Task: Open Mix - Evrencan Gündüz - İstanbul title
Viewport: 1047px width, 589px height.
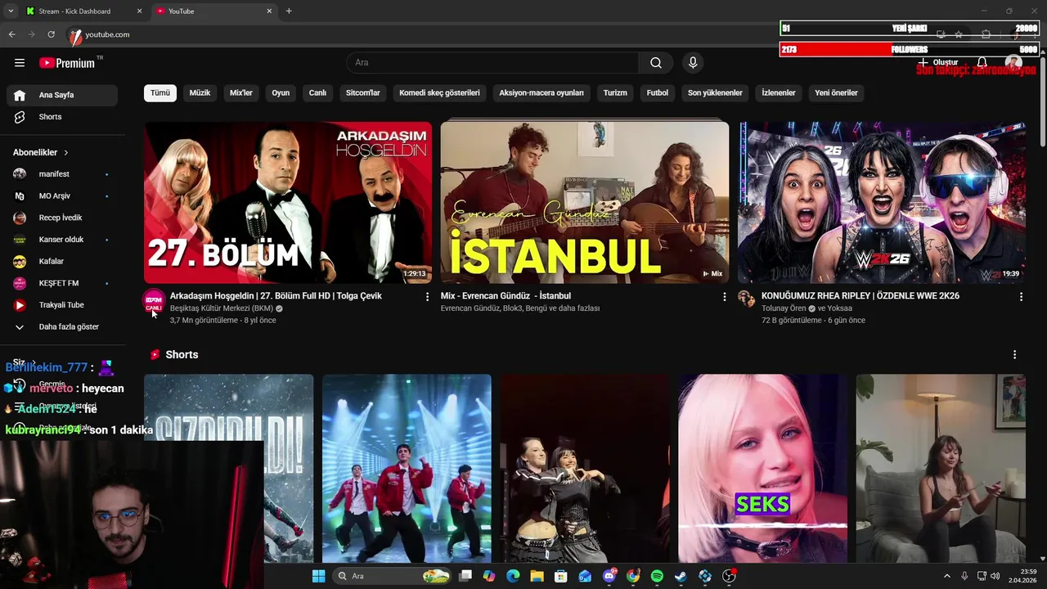Action: [x=506, y=296]
